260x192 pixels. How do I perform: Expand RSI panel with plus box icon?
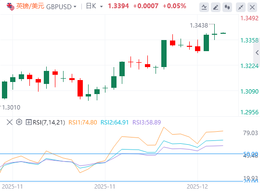(x=28, y=122)
